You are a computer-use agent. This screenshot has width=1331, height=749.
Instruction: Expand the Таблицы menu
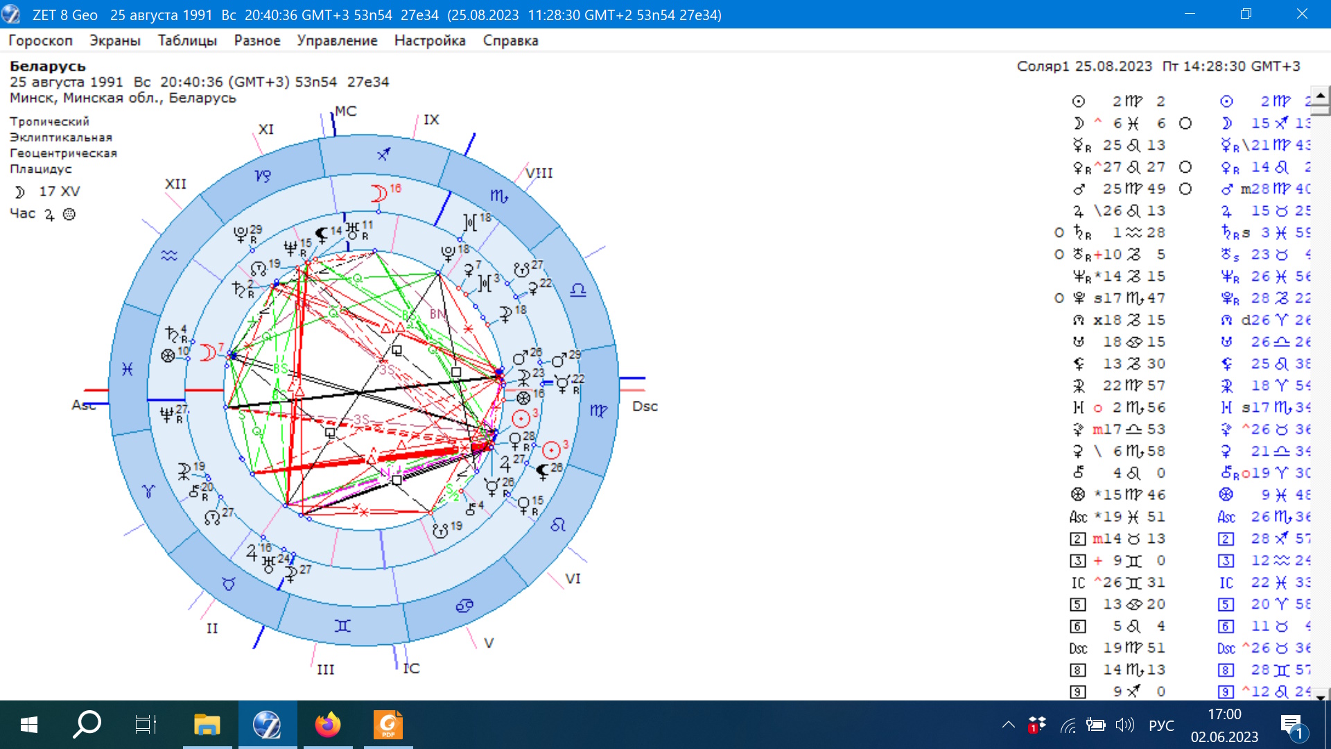point(187,40)
